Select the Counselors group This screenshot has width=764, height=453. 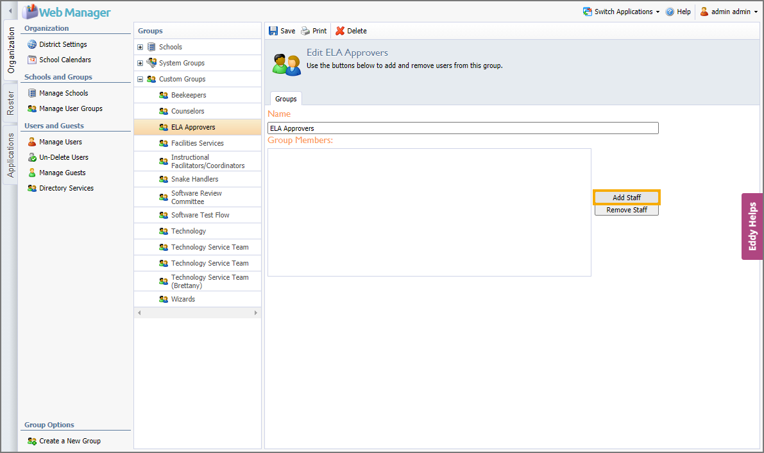pyautogui.click(x=198, y=111)
